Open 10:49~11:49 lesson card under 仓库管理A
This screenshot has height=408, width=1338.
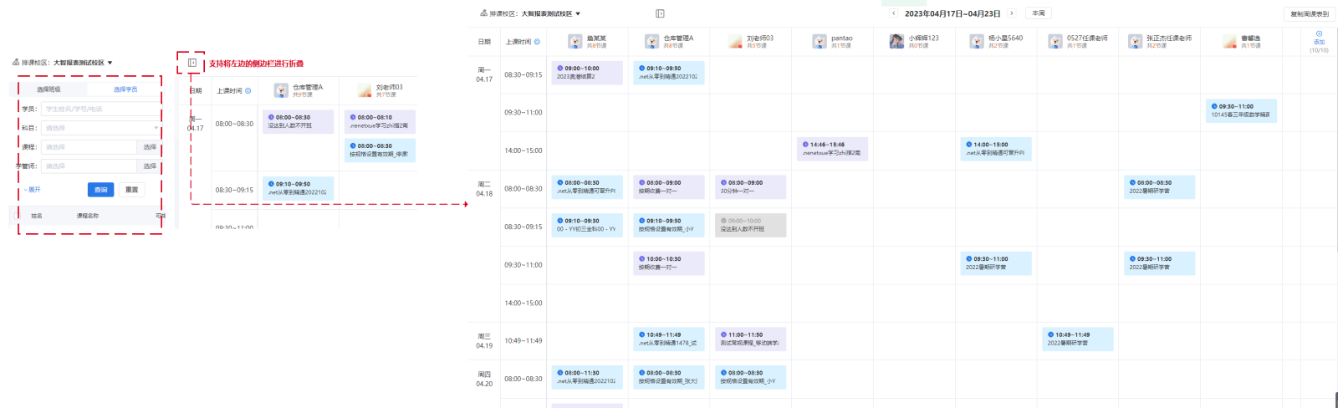click(x=669, y=339)
